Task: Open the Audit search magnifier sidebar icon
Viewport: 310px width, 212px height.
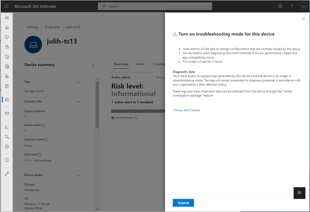Action: point(7,136)
